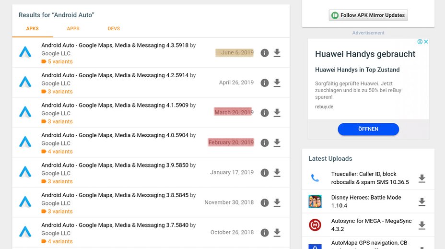Download Disney Heroes: Battle Mode
Viewport: 445px width, 249px height.
[x=422, y=202]
